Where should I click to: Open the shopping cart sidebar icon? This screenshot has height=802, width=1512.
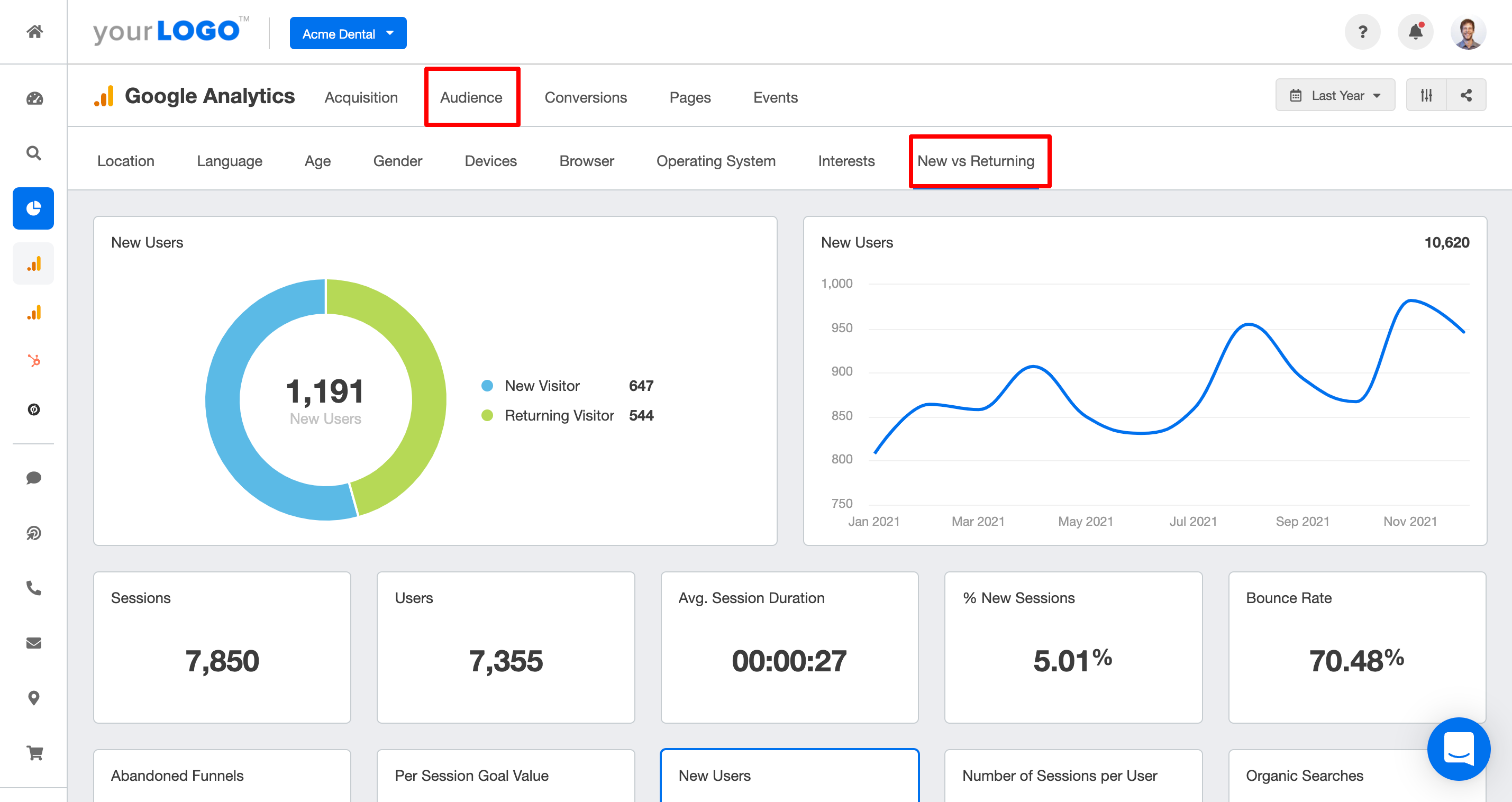point(34,753)
